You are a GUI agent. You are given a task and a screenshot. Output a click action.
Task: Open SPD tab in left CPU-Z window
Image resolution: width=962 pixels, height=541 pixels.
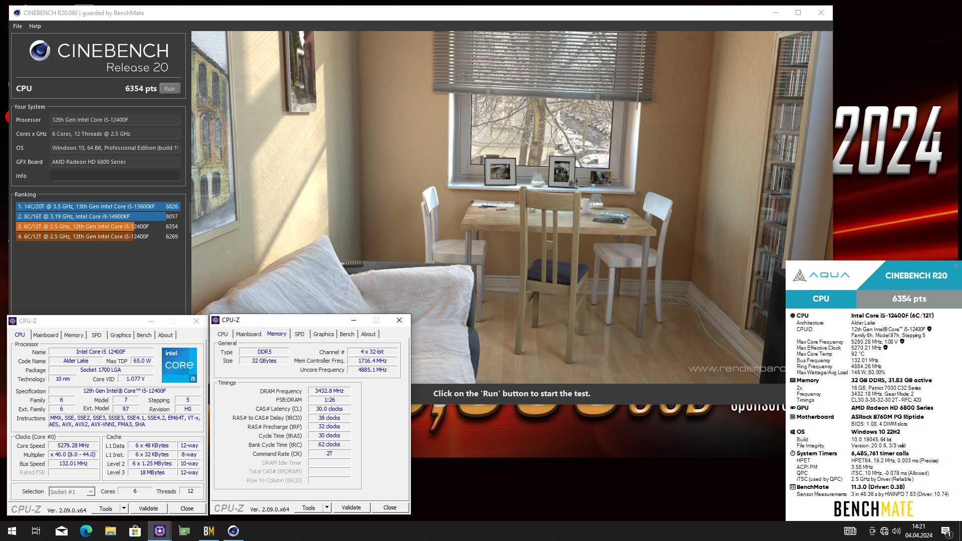[97, 335]
